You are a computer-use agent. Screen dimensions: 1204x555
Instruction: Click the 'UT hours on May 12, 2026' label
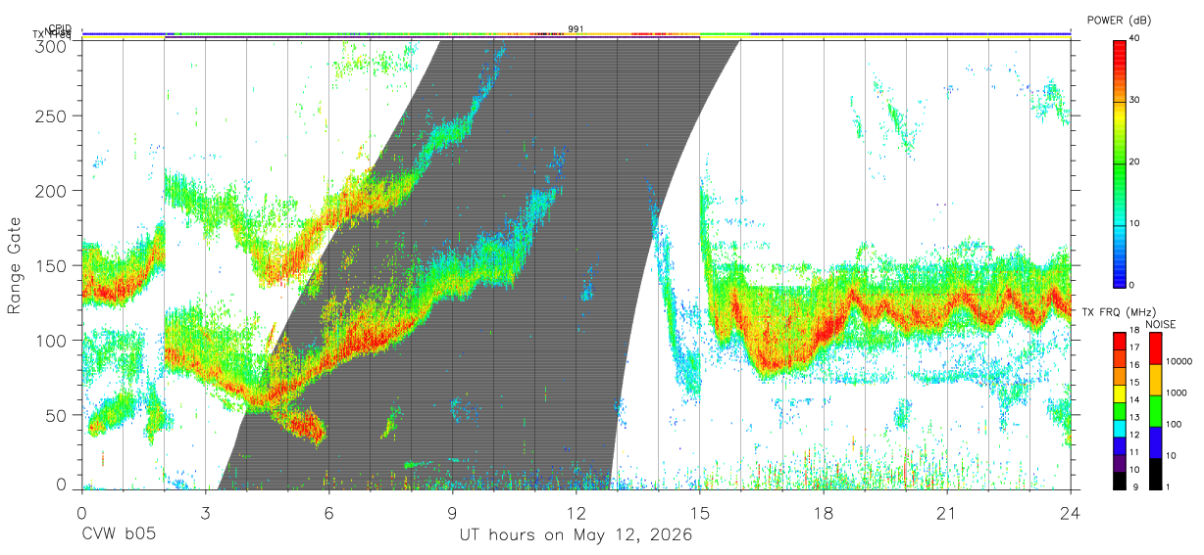(x=576, y=535)
